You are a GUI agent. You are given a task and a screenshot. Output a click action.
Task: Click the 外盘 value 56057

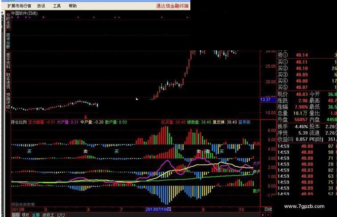coord(301,119)
